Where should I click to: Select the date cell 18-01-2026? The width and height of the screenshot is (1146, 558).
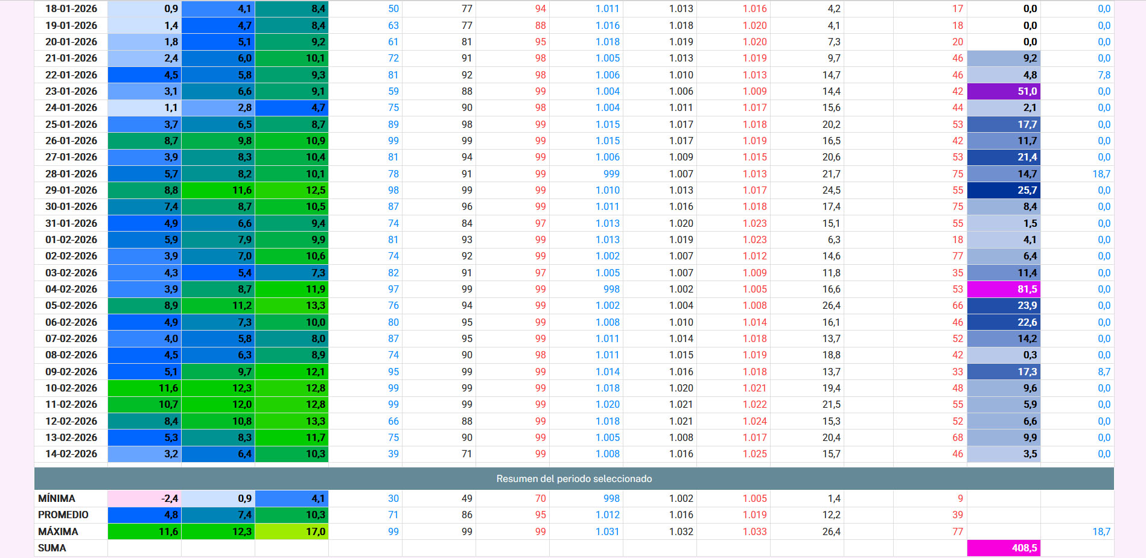coord(71,8)
